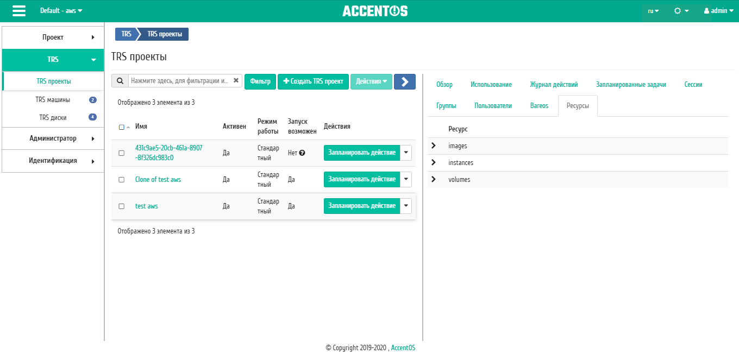Screen dimensions: 739x354
Task: Toggle the select-all checkbox in table header
Action: click(121, 127)
